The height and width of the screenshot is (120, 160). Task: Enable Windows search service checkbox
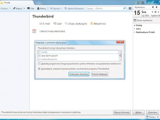tap(39, 64)
